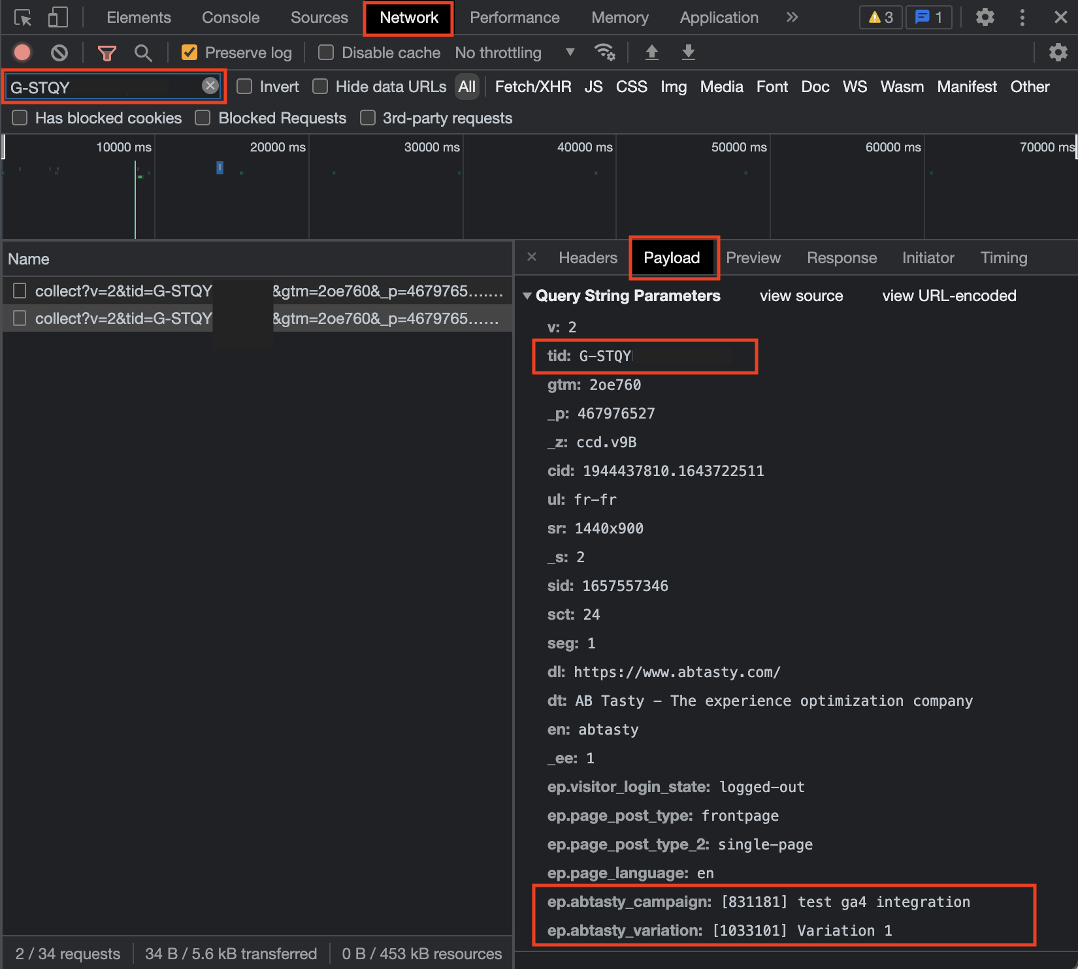Screen dimensions: 1078x969
Task: Toggle the network filter funnel icon
Action: point(106,53)
